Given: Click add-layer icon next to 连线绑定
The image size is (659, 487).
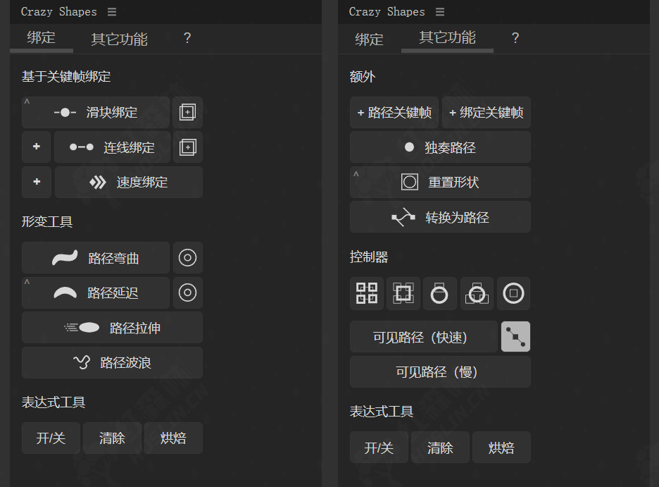Looking at the screenshot, I should click(187, 147).
